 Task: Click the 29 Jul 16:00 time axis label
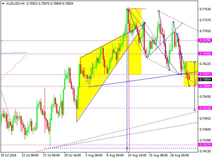pos(73,155)
